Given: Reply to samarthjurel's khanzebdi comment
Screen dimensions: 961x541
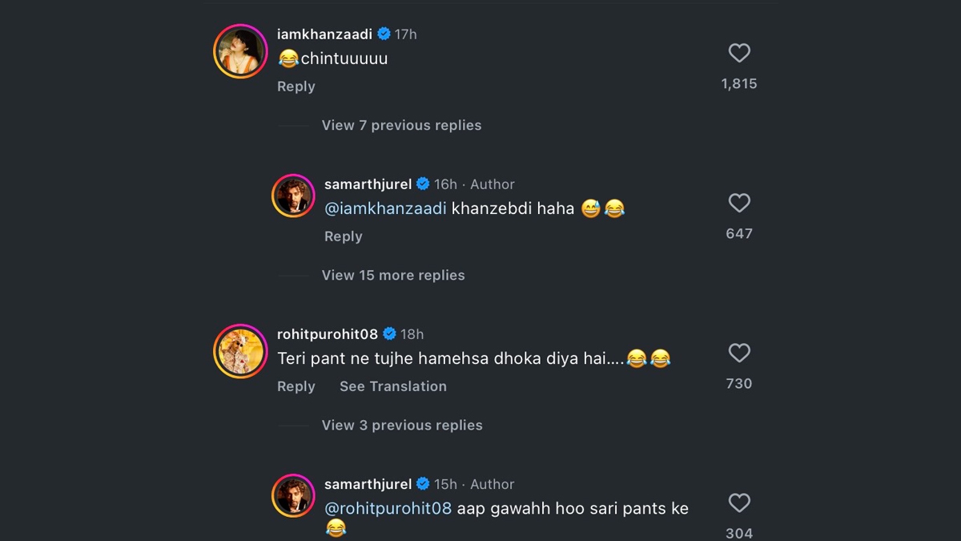Looking at the screenshot, I should point(343,236).
